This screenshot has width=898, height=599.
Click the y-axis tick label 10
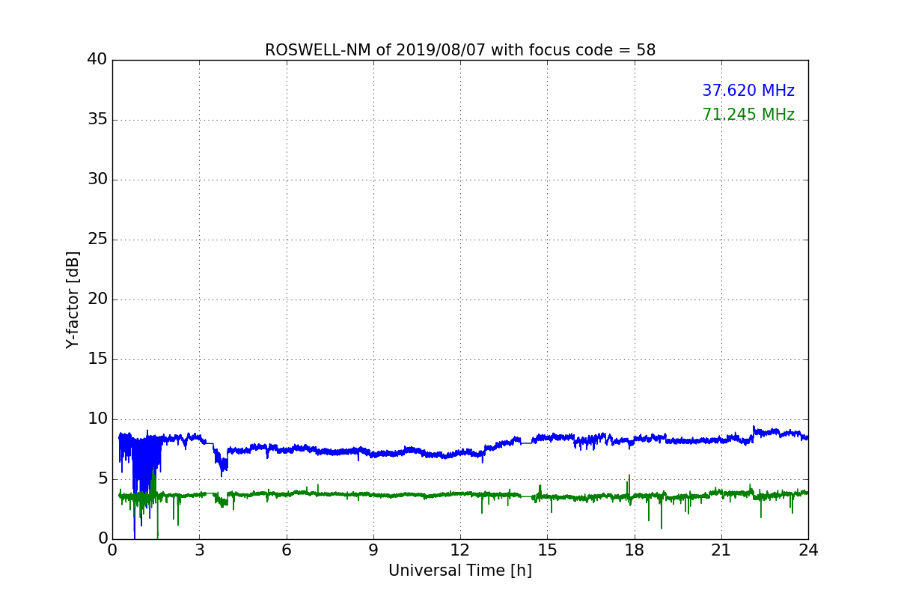[97, 419]
